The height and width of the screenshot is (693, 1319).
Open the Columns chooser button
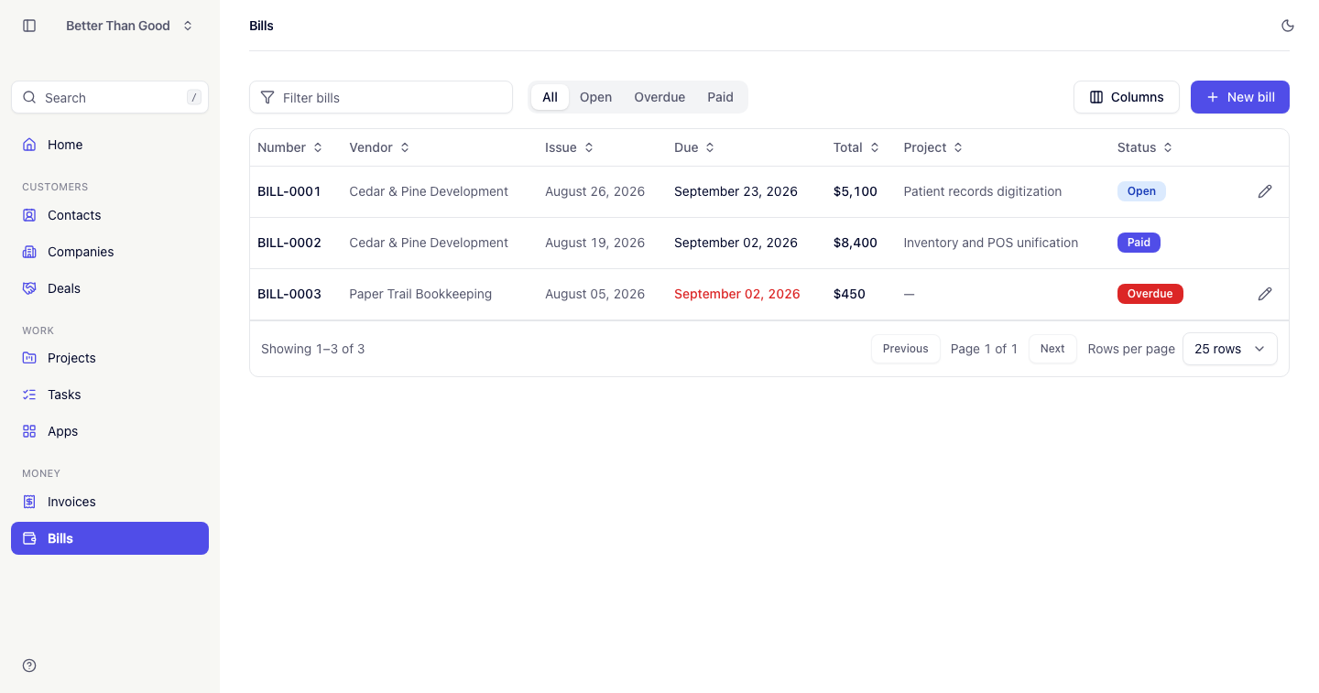pos(1127,97)
